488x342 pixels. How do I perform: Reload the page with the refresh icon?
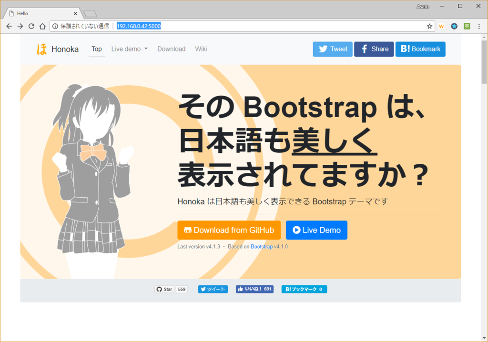31,26
